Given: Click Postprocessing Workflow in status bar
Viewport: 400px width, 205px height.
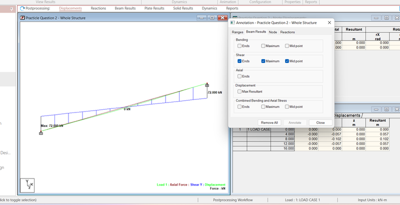Looking at the screenshot, I should pos(232,200).
